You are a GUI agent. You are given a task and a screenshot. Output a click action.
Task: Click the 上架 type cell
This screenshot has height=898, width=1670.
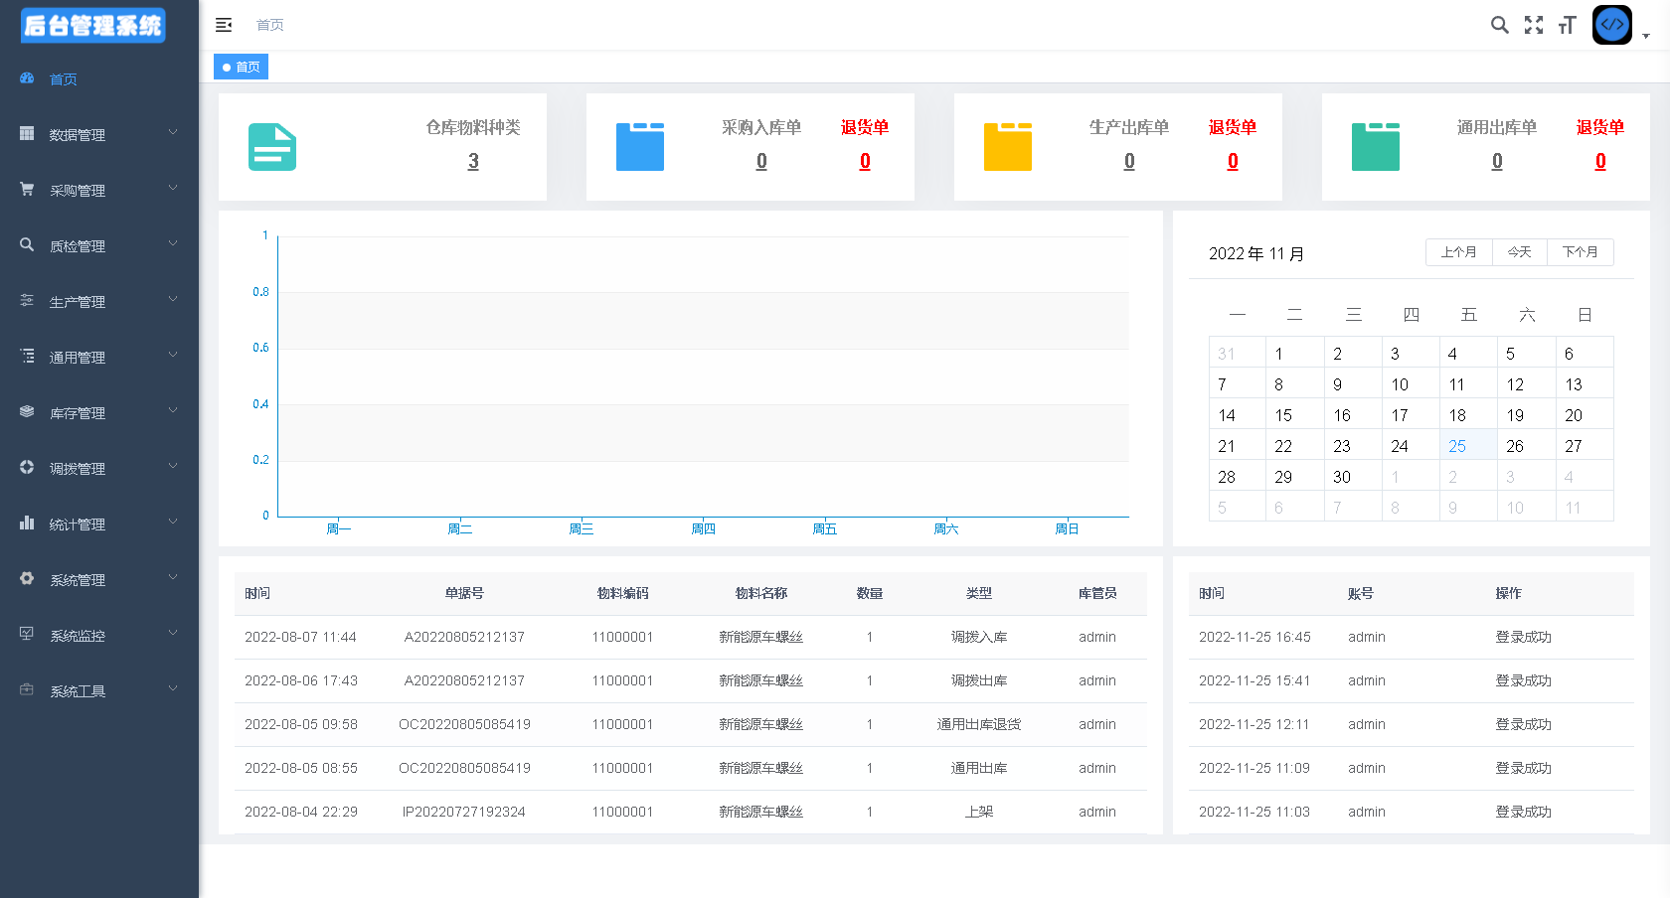[x=979, y=812]
